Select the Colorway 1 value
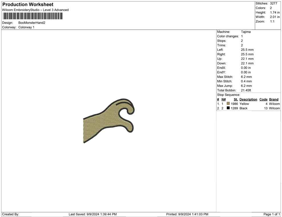Screen dimensions: 282x217 click(26, 27)
